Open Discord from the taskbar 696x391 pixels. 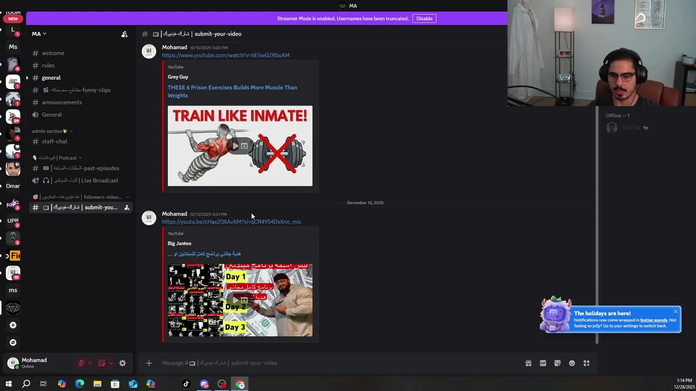click(204, 384)
